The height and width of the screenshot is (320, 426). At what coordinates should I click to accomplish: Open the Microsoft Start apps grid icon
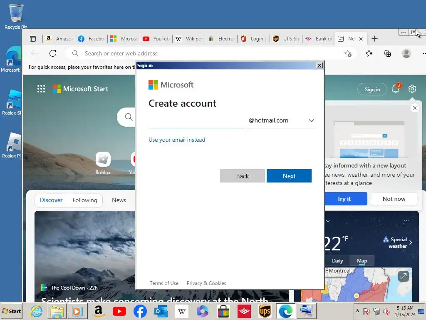[41, 89]
